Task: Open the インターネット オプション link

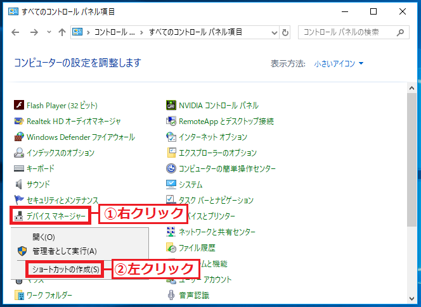Action: click(x=213, y=137)
